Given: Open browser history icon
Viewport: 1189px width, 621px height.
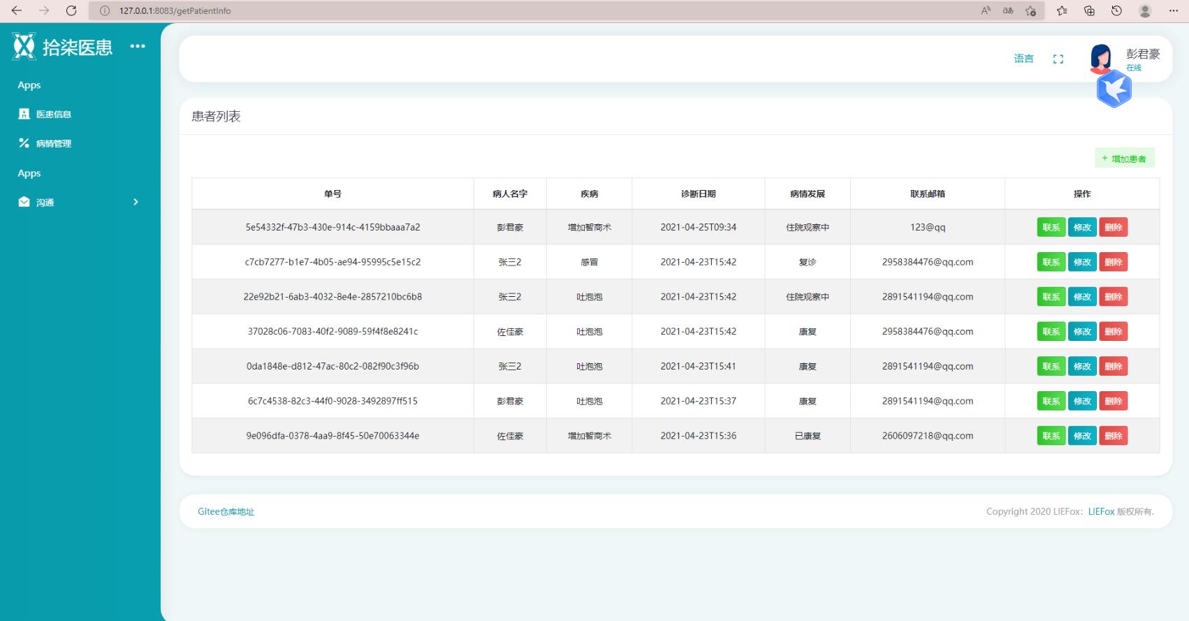Looking at the screenshot, I should (1116, 10).
